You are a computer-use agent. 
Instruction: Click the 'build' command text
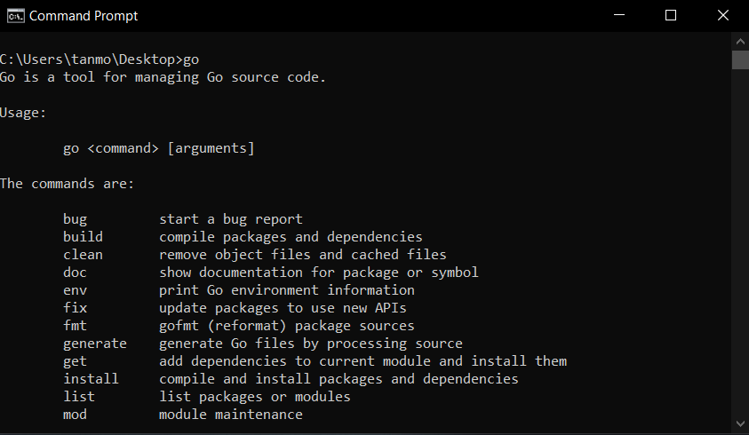click(83, 236)
